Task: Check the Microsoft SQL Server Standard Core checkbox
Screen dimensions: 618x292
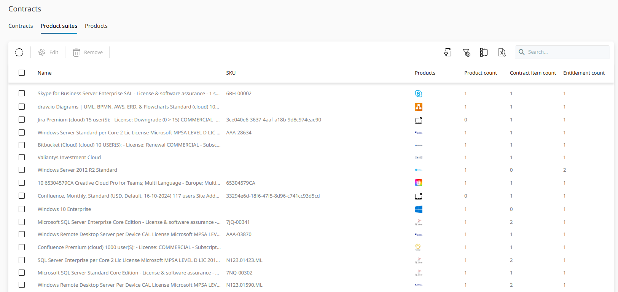Action: pyautogui.click(x=22, y=273)
